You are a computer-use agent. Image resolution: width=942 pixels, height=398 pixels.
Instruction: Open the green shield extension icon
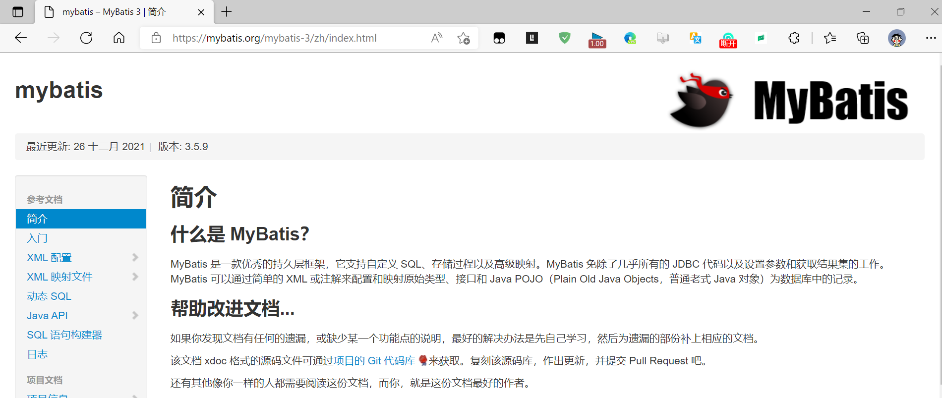(x=565, y=38)
